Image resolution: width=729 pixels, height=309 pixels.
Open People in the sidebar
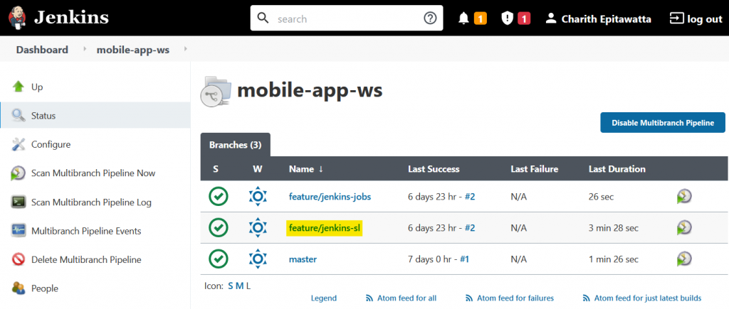tap(45, 288)
